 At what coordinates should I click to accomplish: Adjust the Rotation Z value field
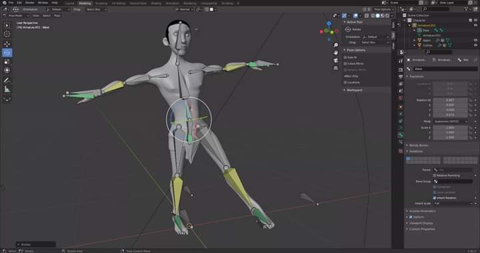pos(450,115)
